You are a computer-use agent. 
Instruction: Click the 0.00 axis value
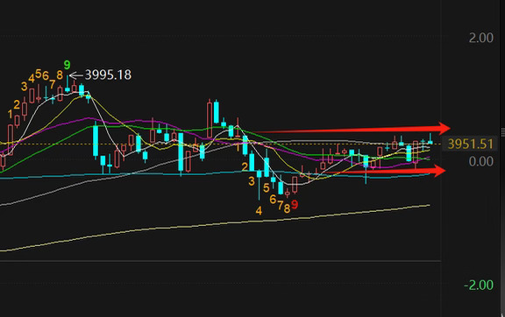tap(480, 161)
